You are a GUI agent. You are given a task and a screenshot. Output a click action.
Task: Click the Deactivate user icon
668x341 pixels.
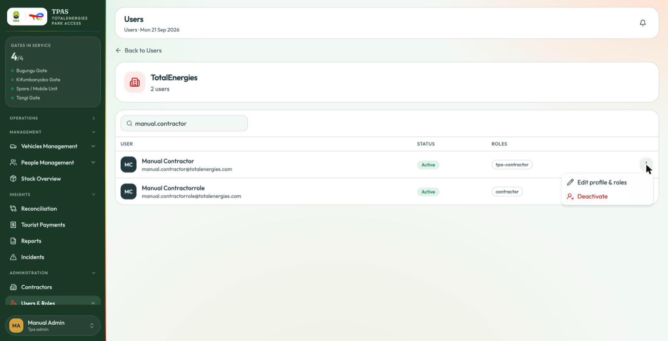[x=571, y=196]
